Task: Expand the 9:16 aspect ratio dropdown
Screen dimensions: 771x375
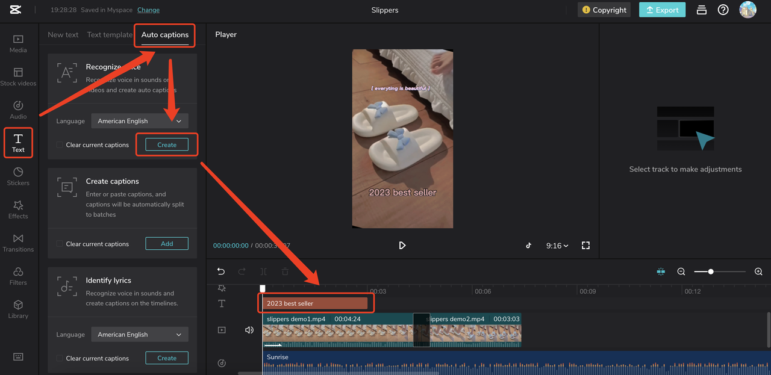Action: [x=557, y=246]
